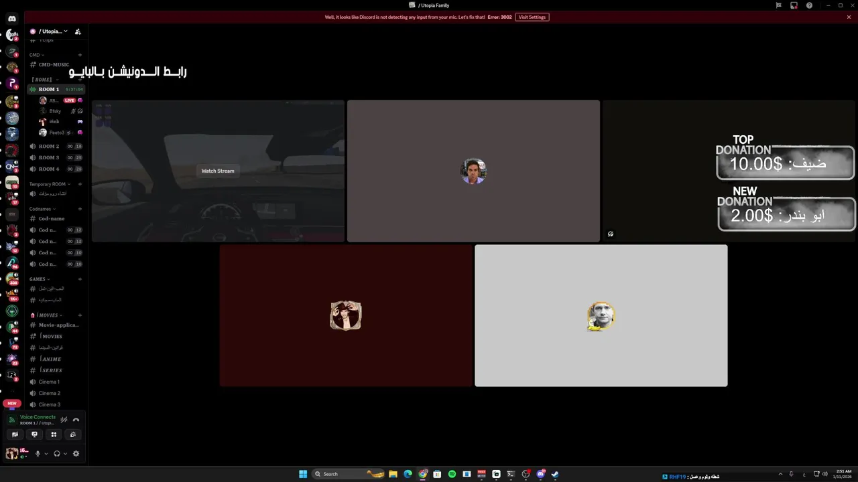Collapse the GAMES category
This screenshot has width=858, height=482.
[x=40, y=279]
